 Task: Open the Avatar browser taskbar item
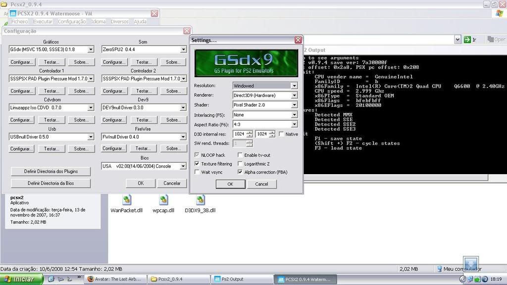point(115,279)
